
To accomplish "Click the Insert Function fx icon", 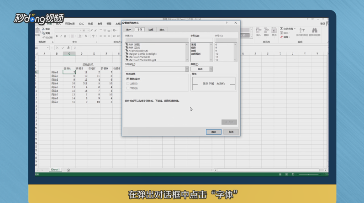I will pos(68,48).
